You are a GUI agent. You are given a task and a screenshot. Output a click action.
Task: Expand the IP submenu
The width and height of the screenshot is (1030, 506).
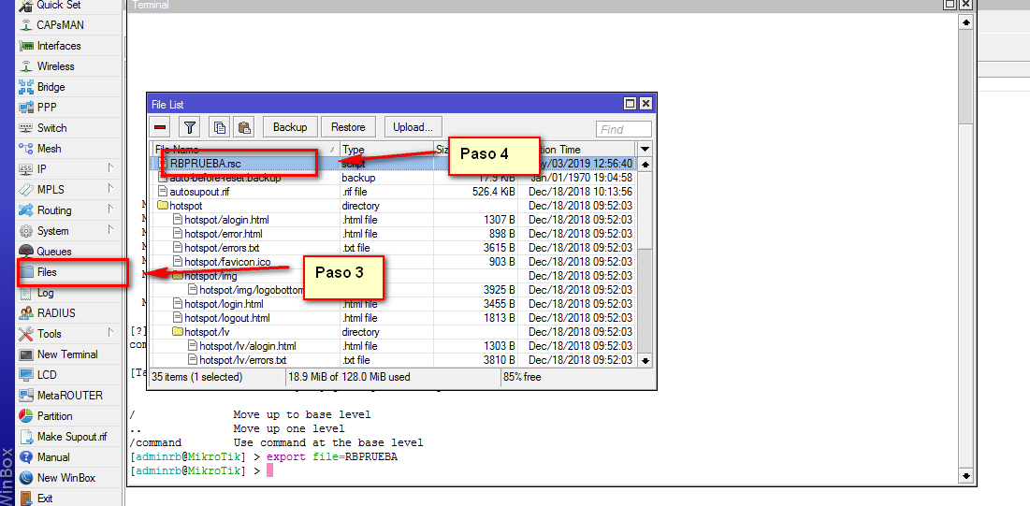(41, 169)
